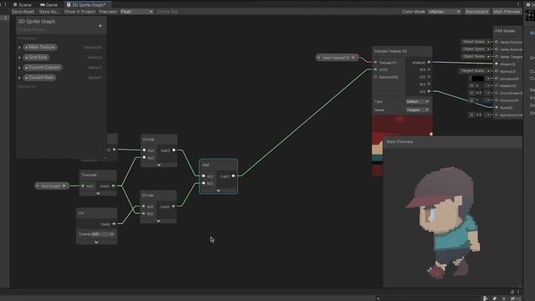Click the UV(2) input port on Sample Texture 2D
The width and height of the screenshot is (535, 301).
[375, 69]
